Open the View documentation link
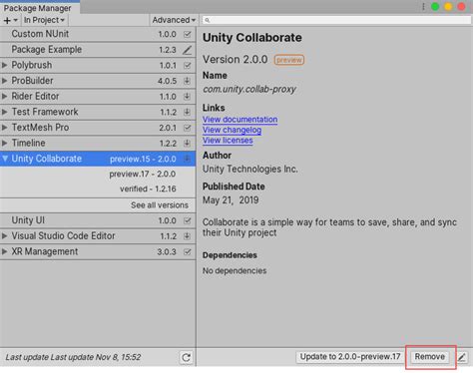Image resolution: width=473 pixels, height=373 pixels. [x=239, y=120]
